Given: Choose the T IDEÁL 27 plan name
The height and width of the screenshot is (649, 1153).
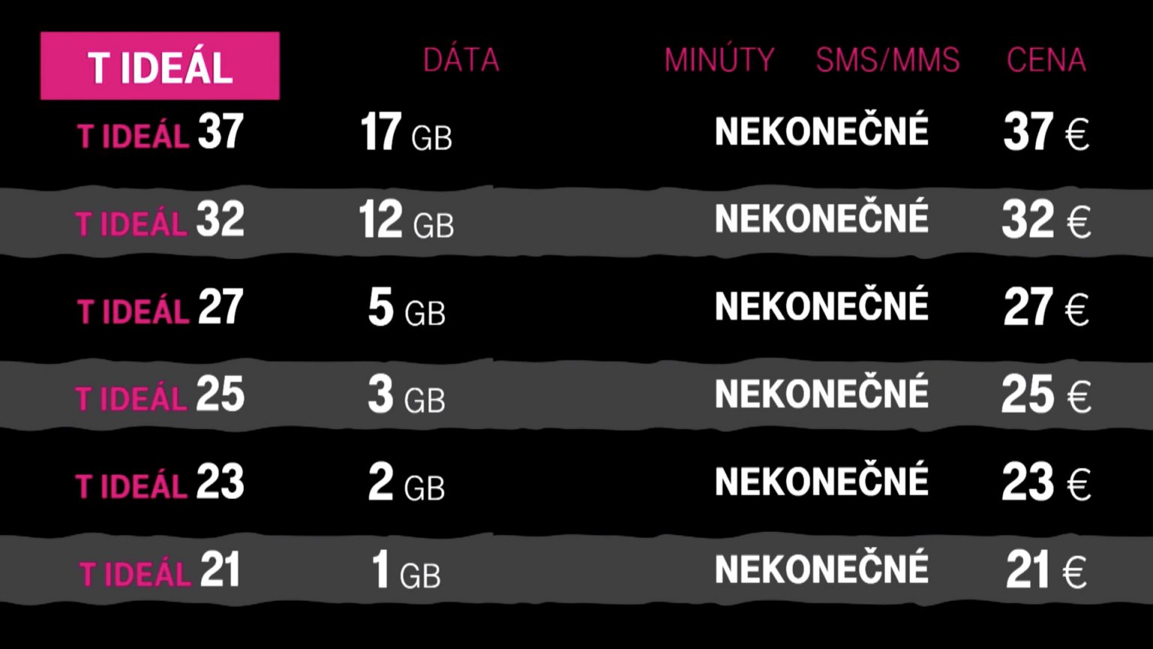Looking at the screenshot, I should coord(161,309).
